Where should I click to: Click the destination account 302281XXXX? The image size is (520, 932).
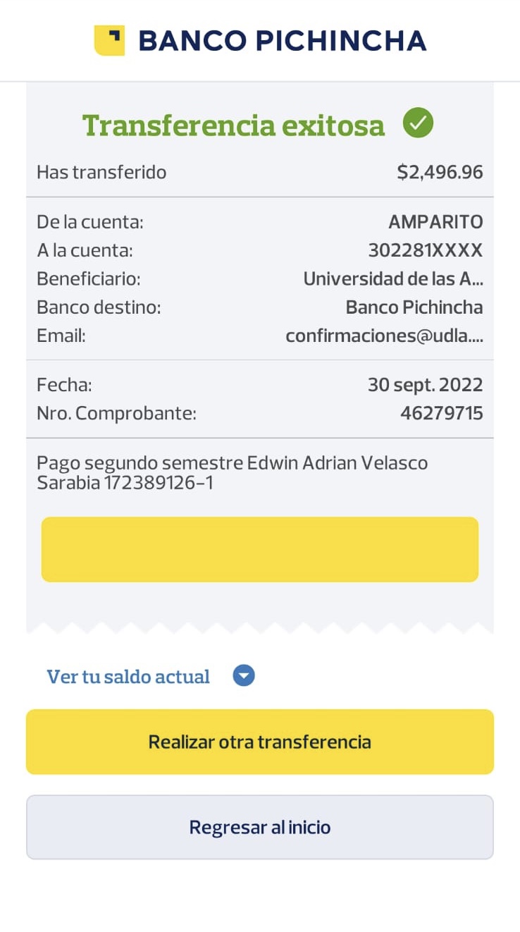click(x=425, y=250)
